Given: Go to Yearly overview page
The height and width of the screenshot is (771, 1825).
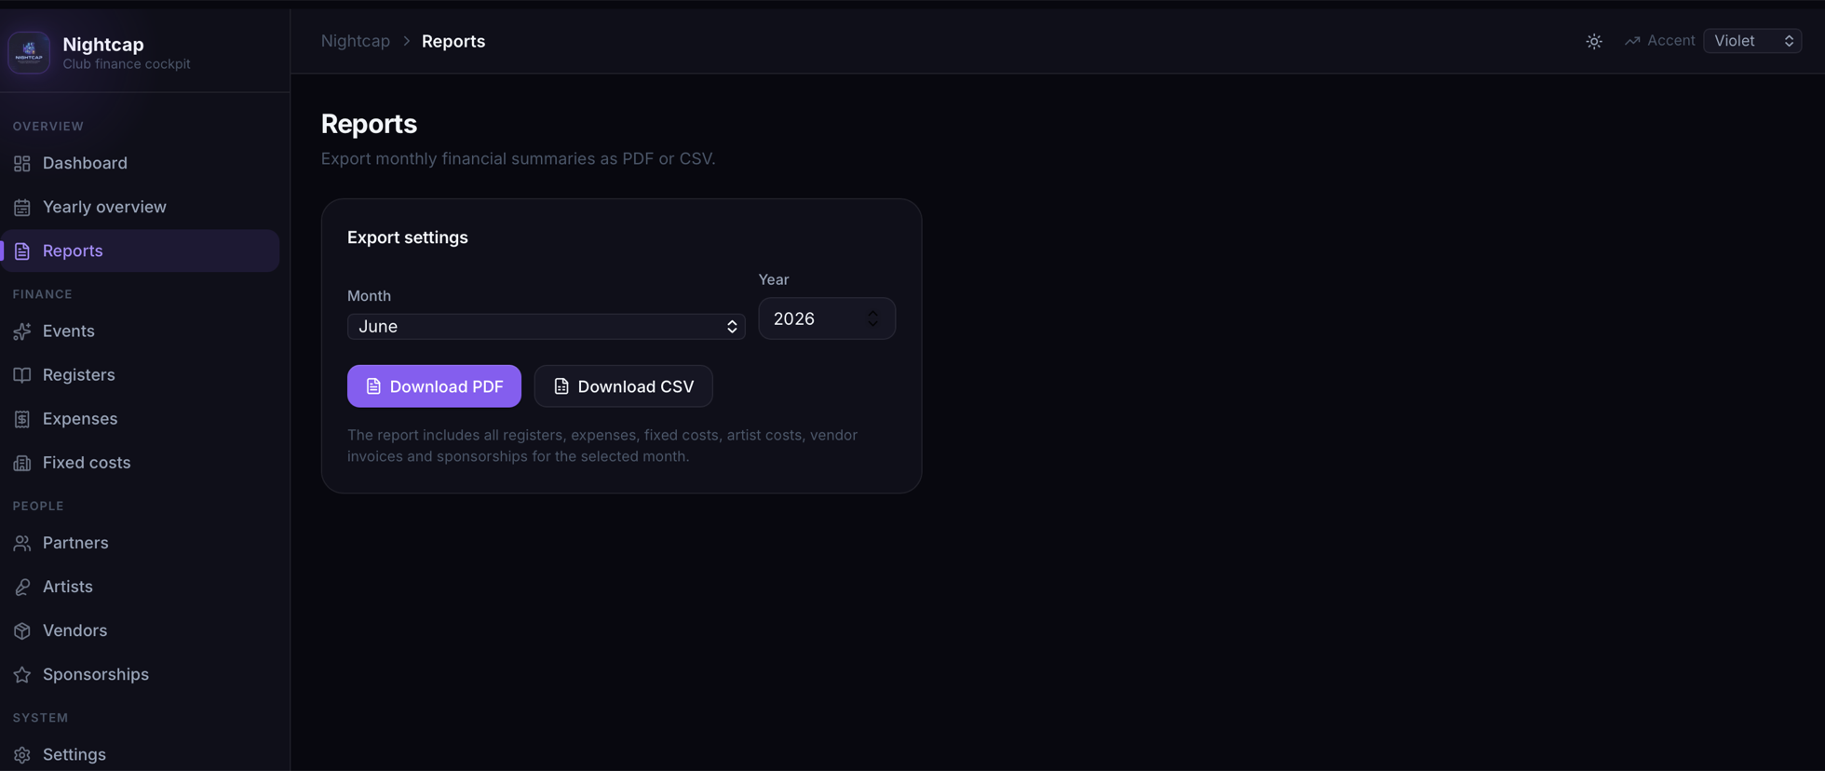Looking at the screenshot, I should pos(140,207).
